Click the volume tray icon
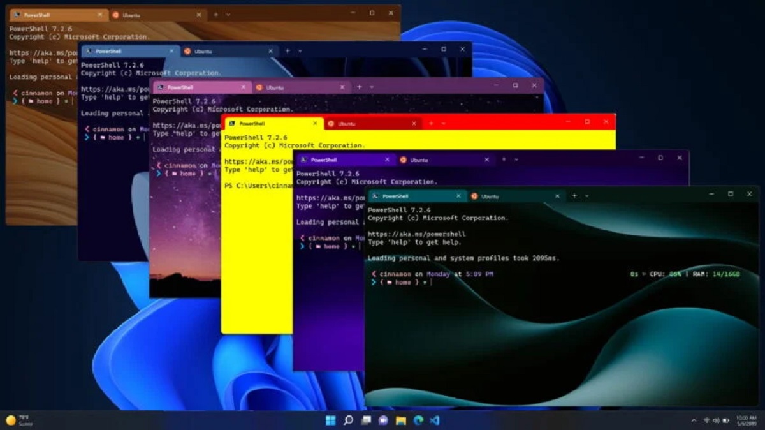This screenshot has width=765, height=430. click(715, 420)
